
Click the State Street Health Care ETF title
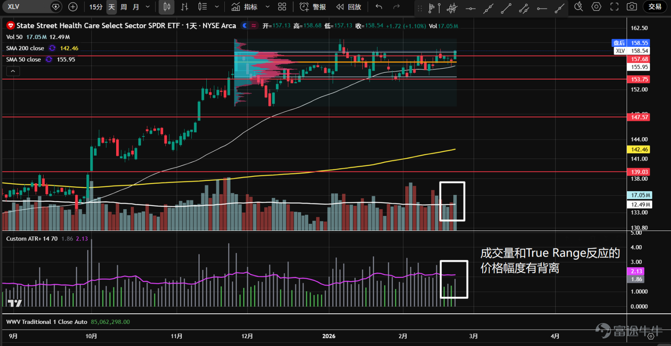click(126, 26)
